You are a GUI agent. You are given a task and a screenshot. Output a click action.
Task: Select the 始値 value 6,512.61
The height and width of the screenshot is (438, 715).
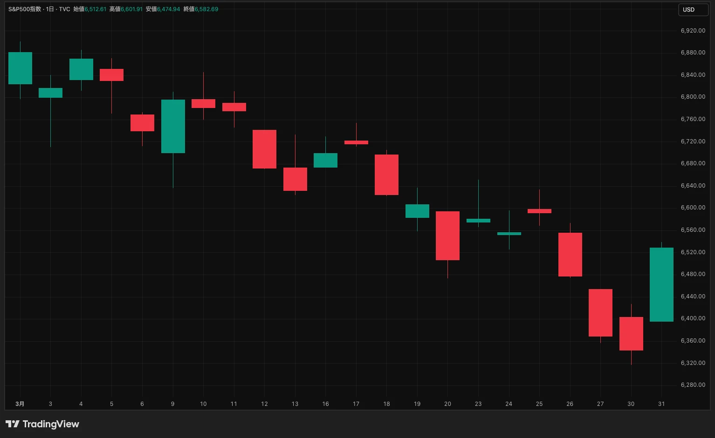96,9
